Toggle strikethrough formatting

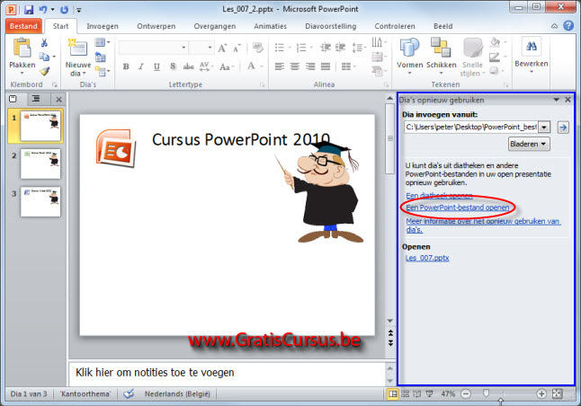[x=188, y=66]
